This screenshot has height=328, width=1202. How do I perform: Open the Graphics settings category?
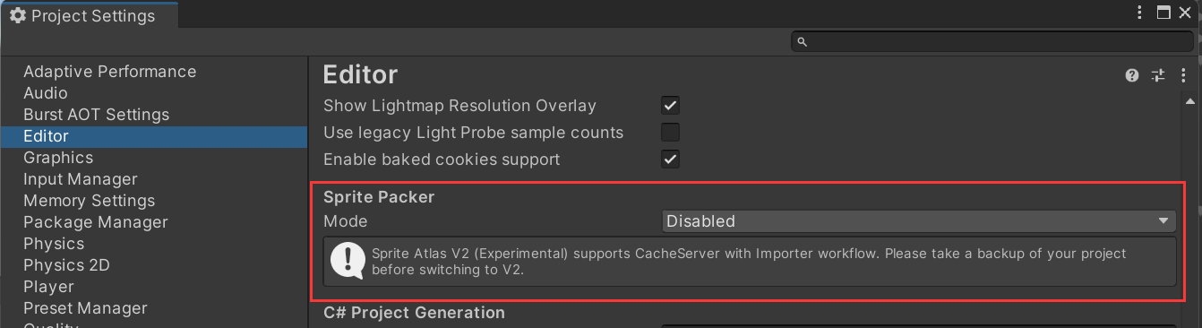(58, 158)
